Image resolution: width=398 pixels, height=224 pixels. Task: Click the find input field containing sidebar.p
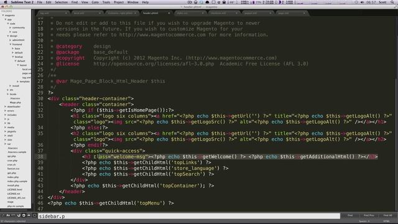tap(189, 216)
